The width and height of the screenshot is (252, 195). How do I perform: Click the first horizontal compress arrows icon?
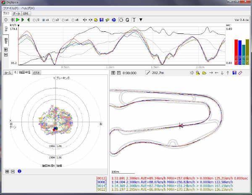tap(85, 20)
